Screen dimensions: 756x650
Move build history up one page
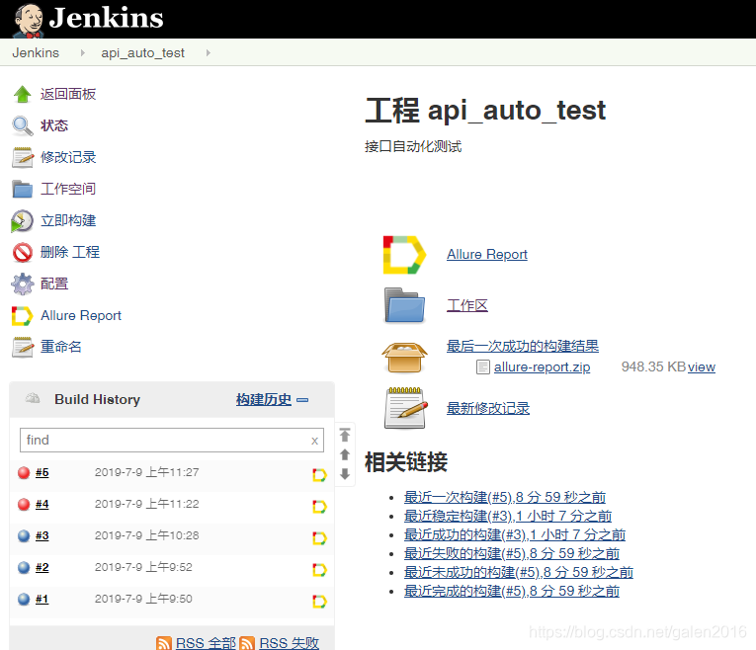(x=345, y=454)
